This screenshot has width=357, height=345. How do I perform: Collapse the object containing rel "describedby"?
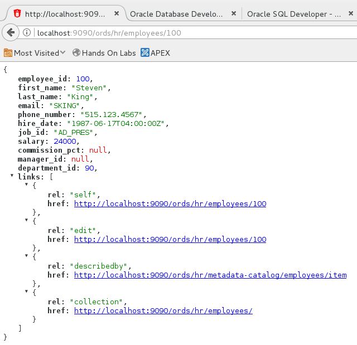click(27, 256)
